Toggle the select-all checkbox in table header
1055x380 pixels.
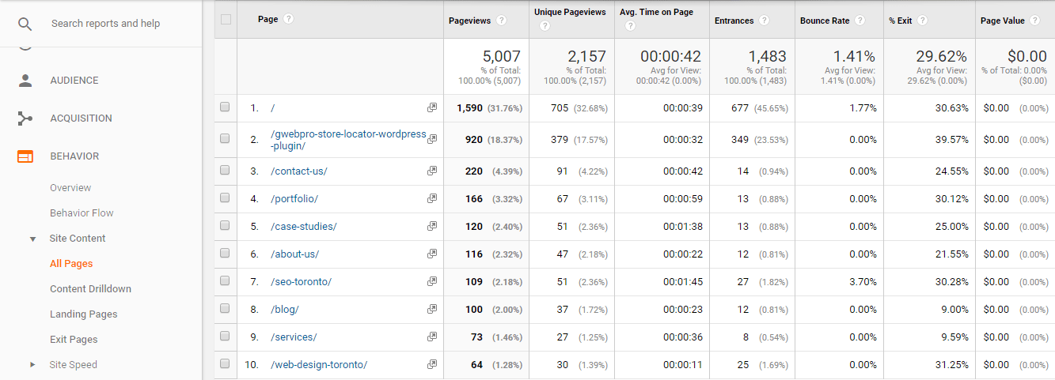click(x=226, y=20)
